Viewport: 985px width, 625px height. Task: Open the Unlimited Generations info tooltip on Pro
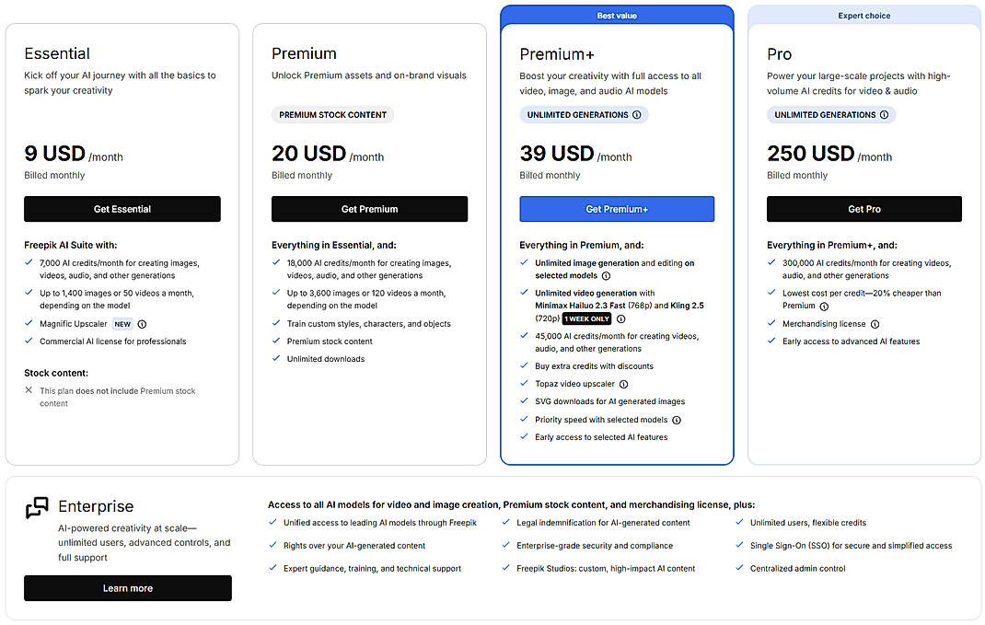pos(884,114)
